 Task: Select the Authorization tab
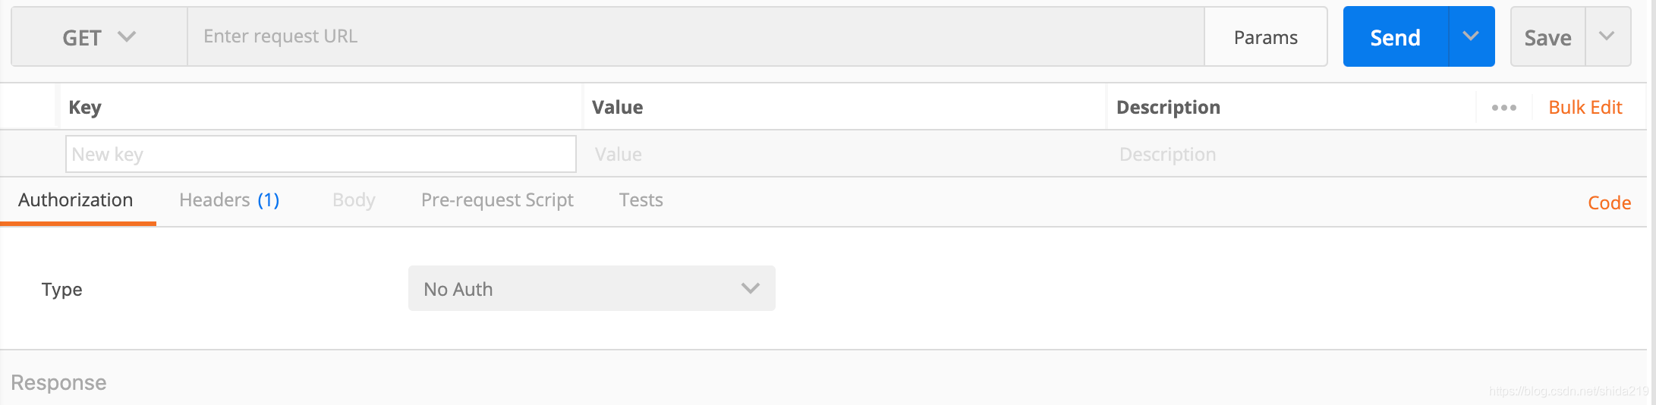pos(76,200)
